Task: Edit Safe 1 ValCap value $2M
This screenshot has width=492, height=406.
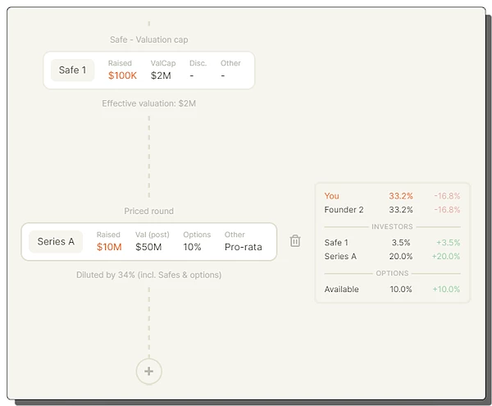Action: (x=162, y=75)
